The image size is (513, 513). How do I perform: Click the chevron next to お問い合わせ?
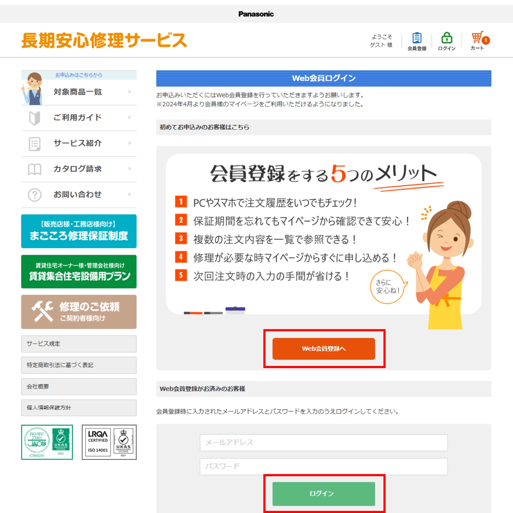point(129,194)
